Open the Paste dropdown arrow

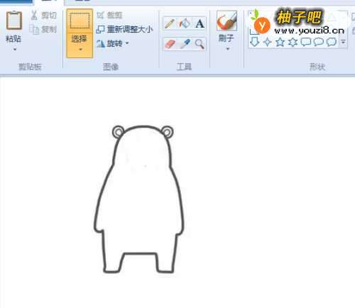(x=15, y=49)
